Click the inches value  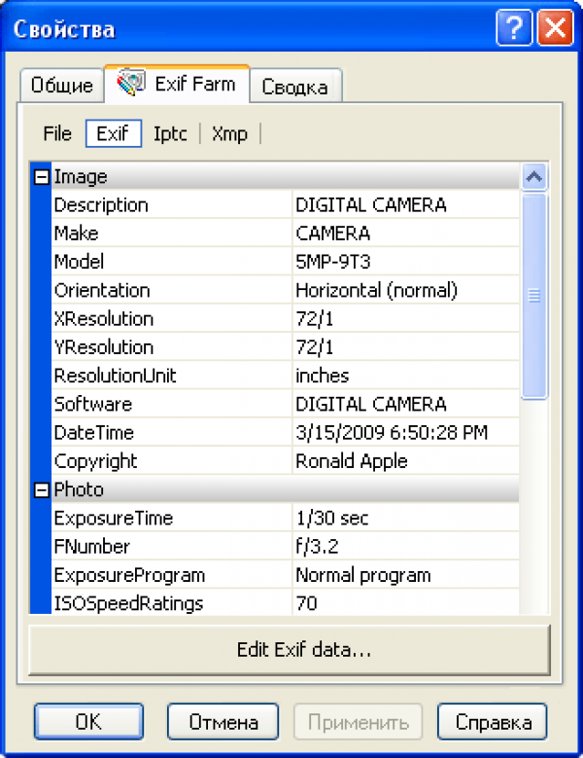click(322, 376)
